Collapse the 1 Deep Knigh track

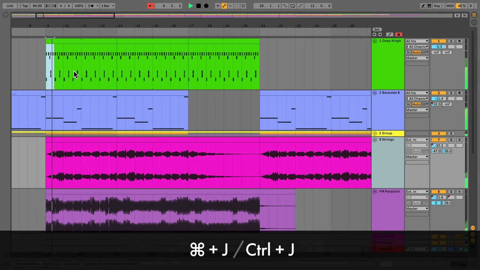tap(375, 41)
